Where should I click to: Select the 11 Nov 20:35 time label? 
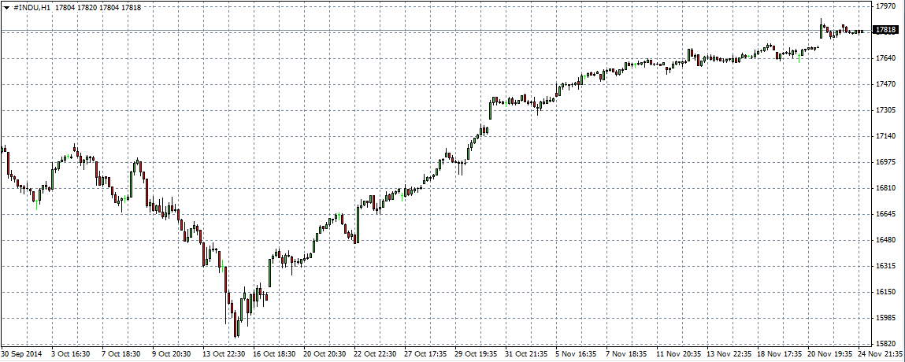(678, 355)
